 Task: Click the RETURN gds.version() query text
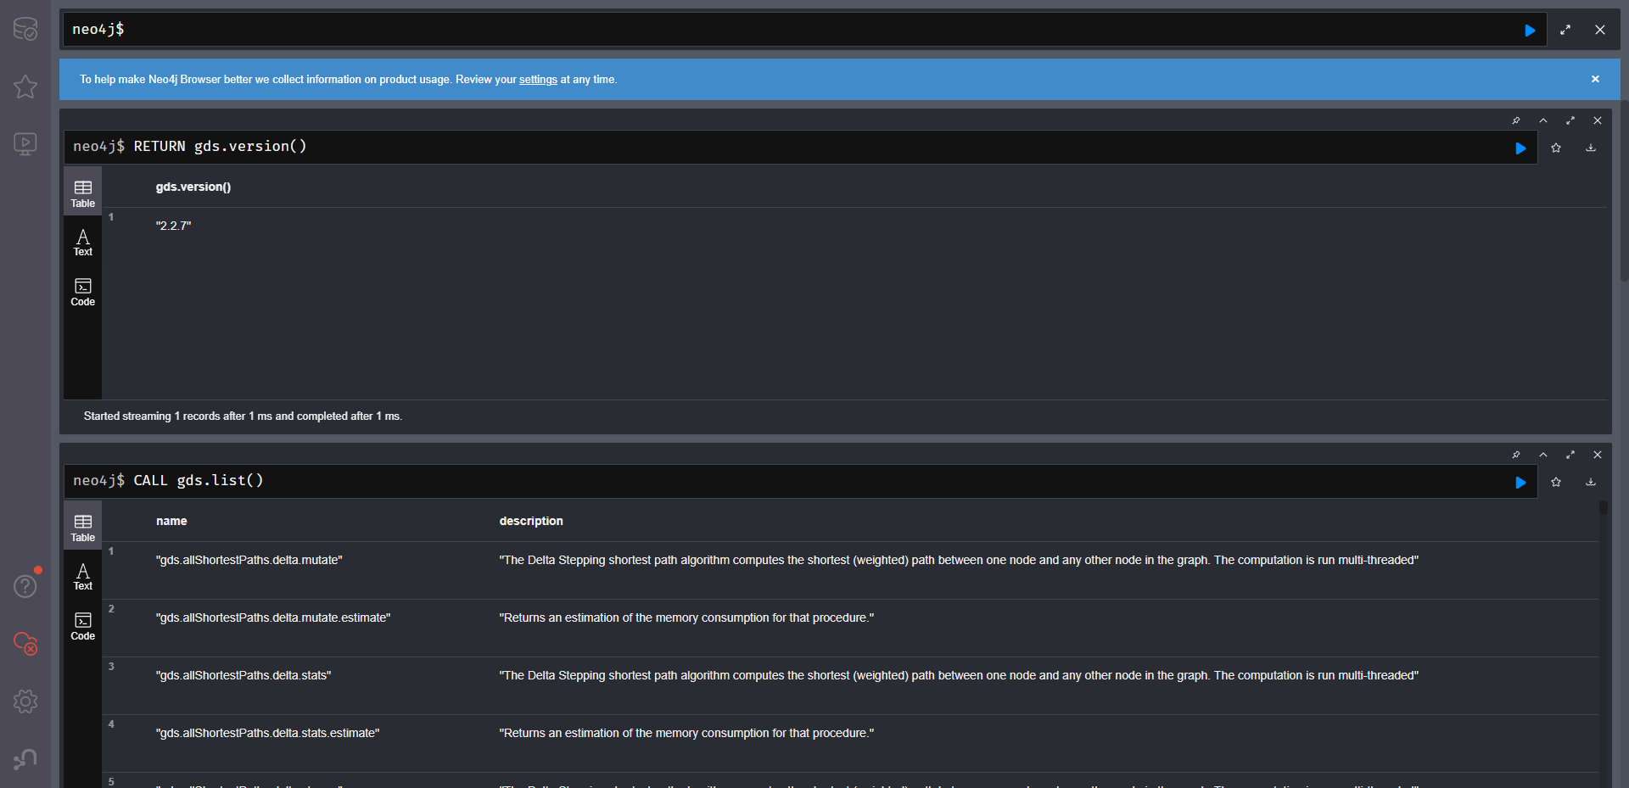(x=220, y=147)
